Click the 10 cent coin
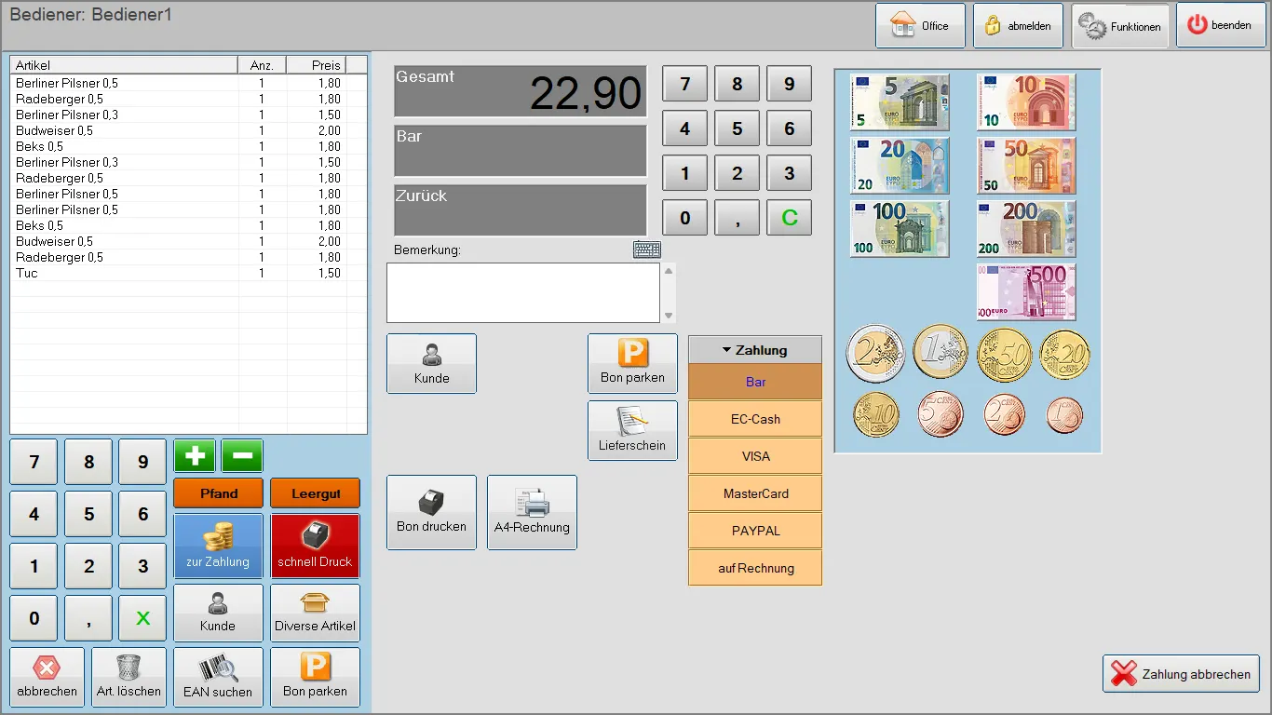The width and height of the screenshot is (1272, 715). click(876, 414)
